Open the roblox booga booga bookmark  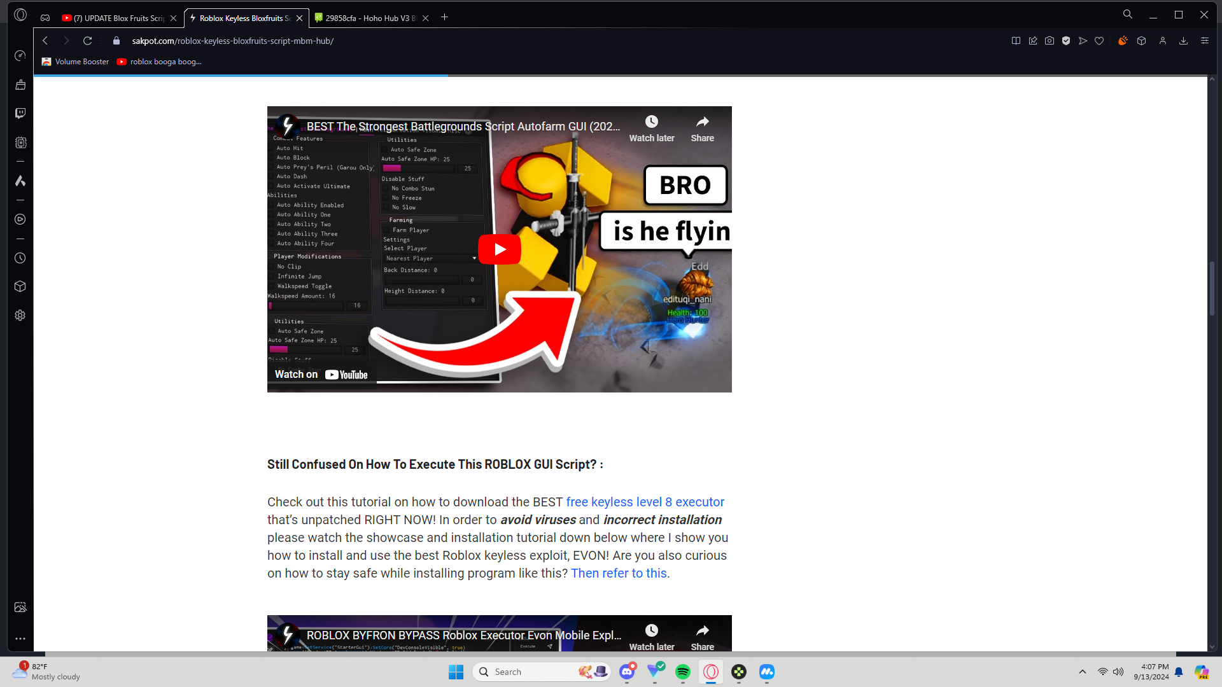point(159,62)
